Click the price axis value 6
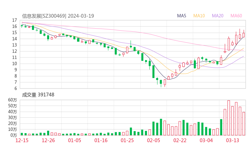Viewport: 249px width, 148px height. pyautogui.click(x=15, y=88)
